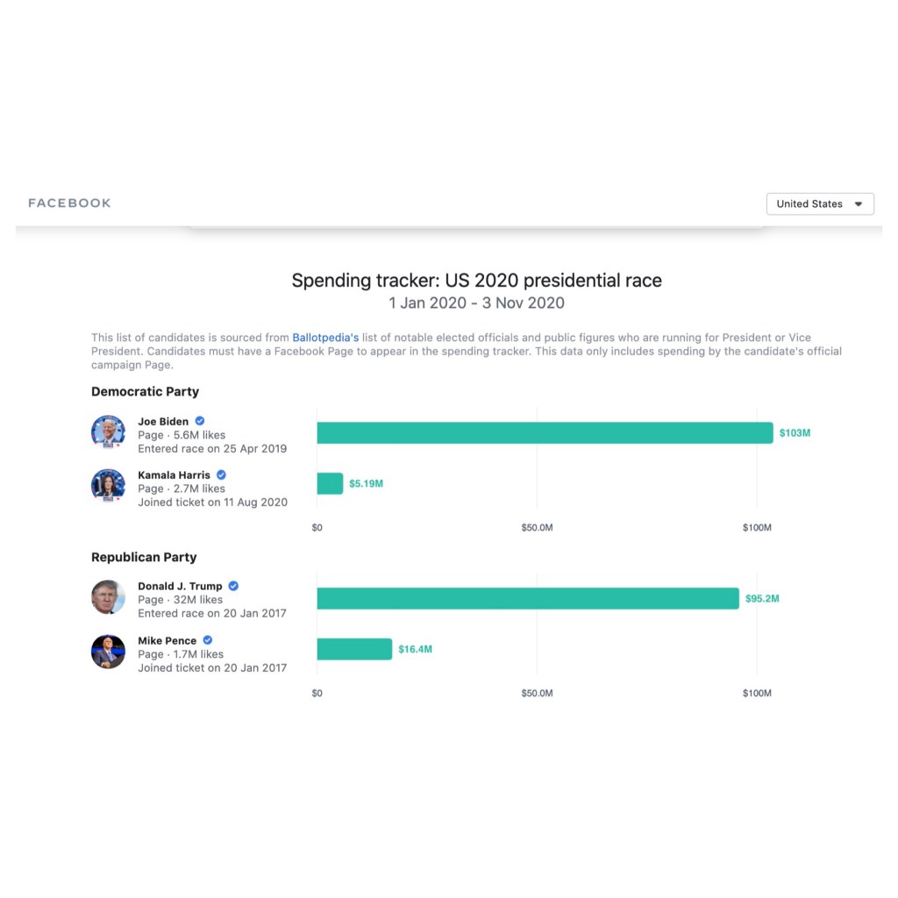Click verified badge next to Kamala Harris

[221, 474]
